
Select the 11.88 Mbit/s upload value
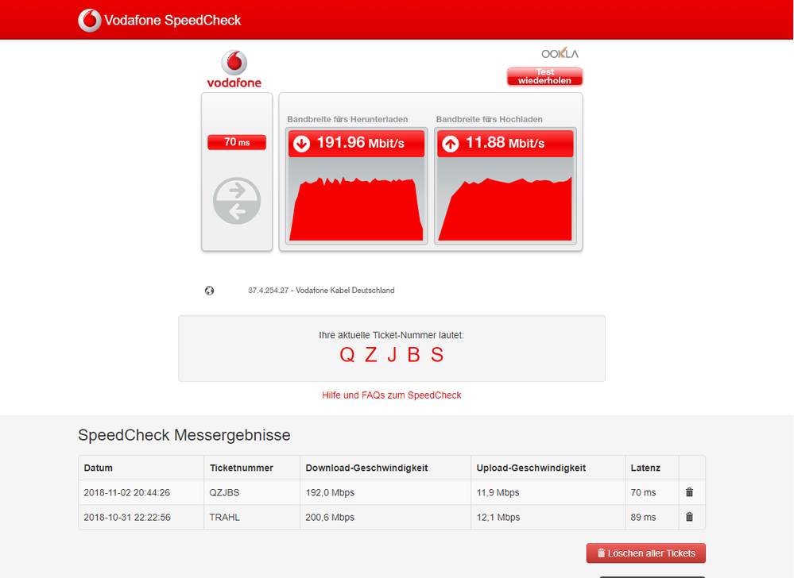(505, 143)
